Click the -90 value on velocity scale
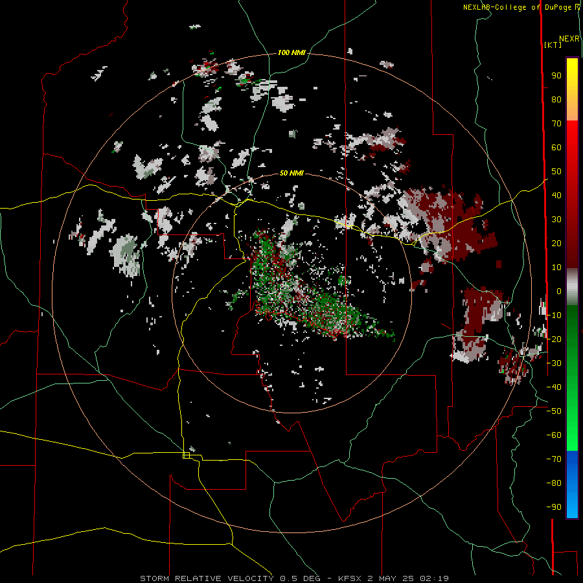Image resolution: width=583 pixels, height=583 pixels. pyautogui.click(x=554, y=507)
